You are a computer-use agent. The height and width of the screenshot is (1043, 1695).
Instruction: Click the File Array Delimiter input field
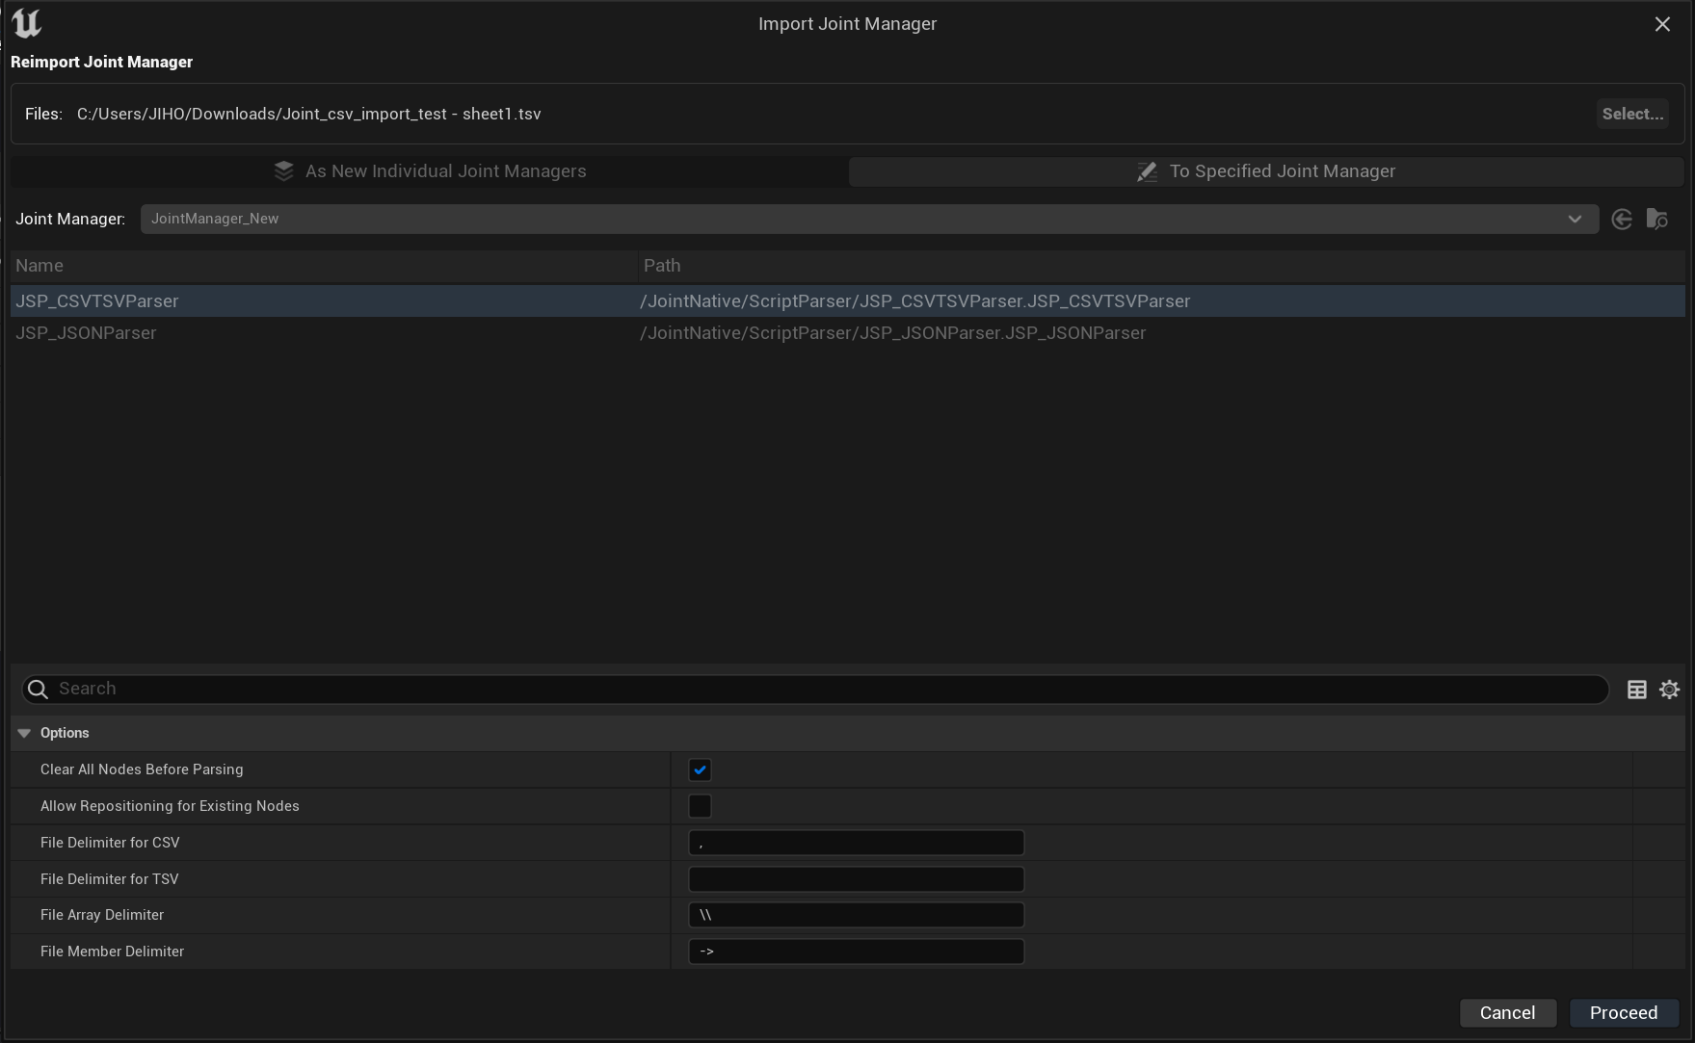pyautogui.click(x=856, y=915)
